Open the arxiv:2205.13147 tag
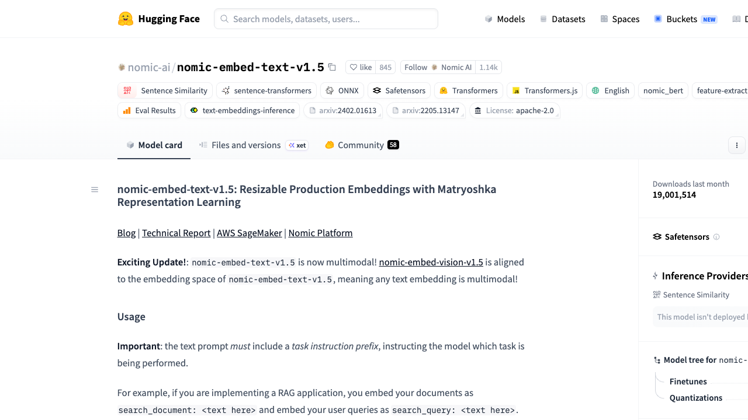Viewport: 748px width, 420px height. pos(426,110)
